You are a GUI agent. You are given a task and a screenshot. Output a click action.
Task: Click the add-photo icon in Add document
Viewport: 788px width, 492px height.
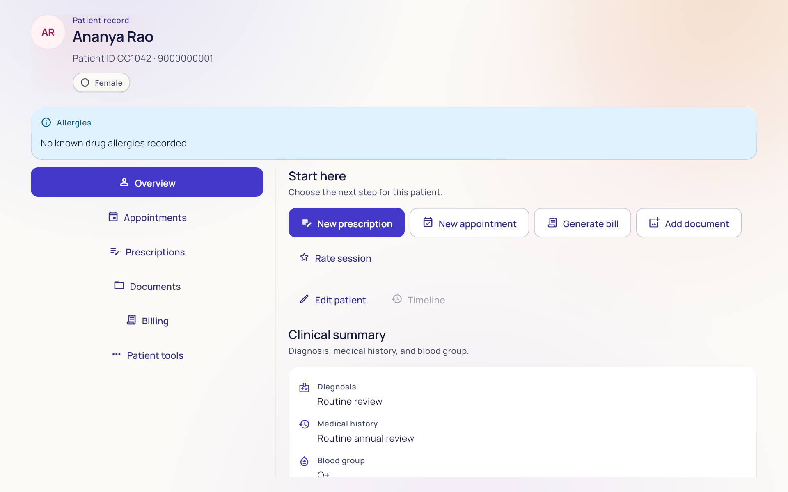(654, 222)
